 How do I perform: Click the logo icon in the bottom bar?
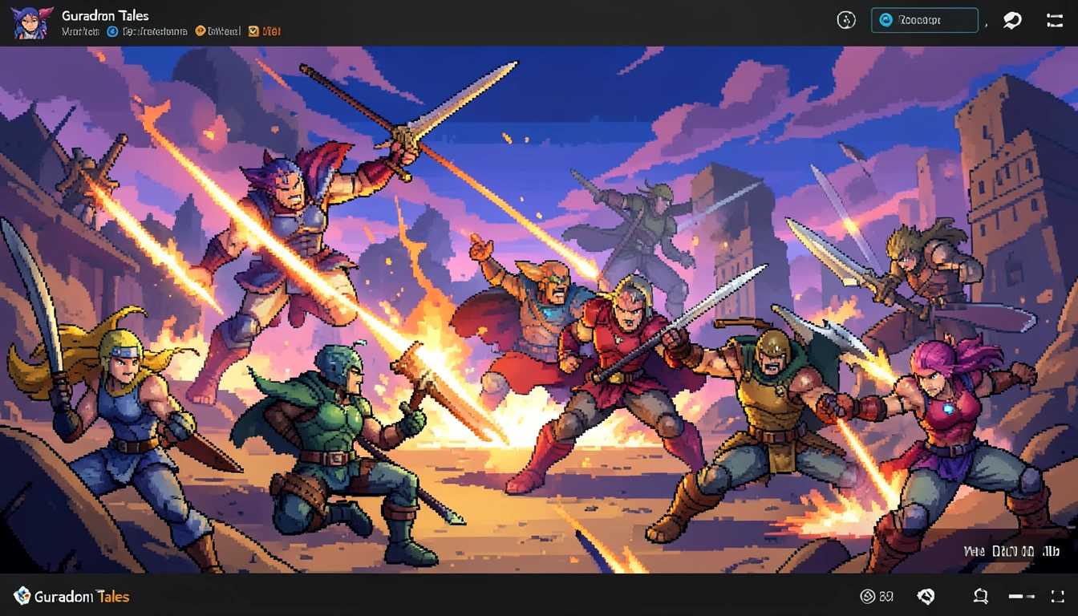(x=22, y=596)
